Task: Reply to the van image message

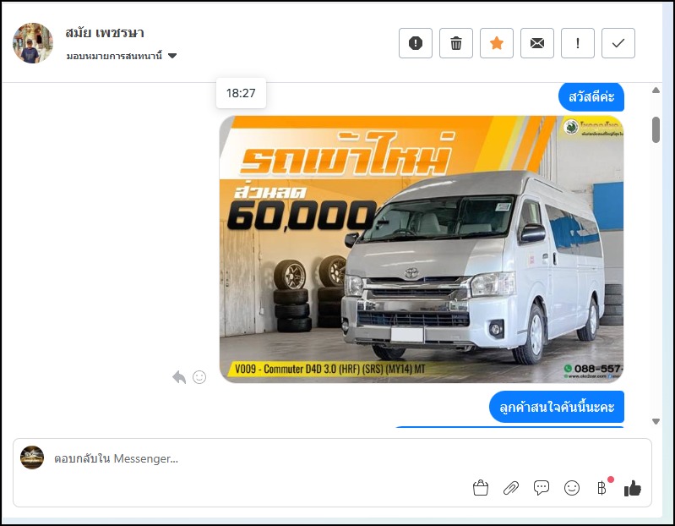Action: point(179,377)
